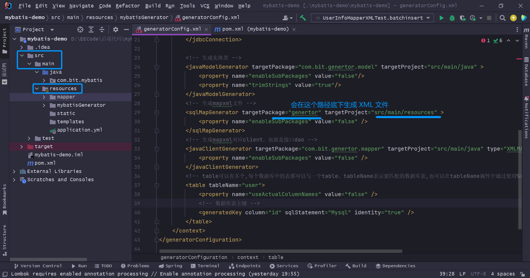Fold the sqlMapGenerator block at line 29
The height and width of the screenshot is (278, 530).
157,113
